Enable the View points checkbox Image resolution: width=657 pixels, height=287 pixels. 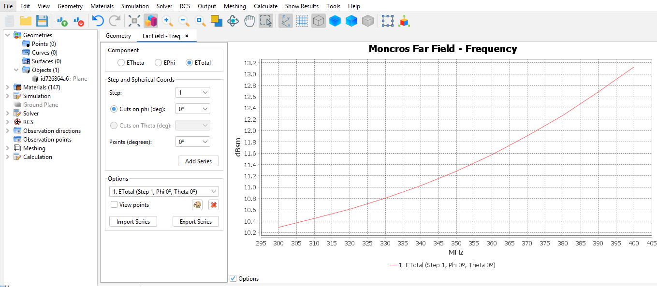[114, 205]
